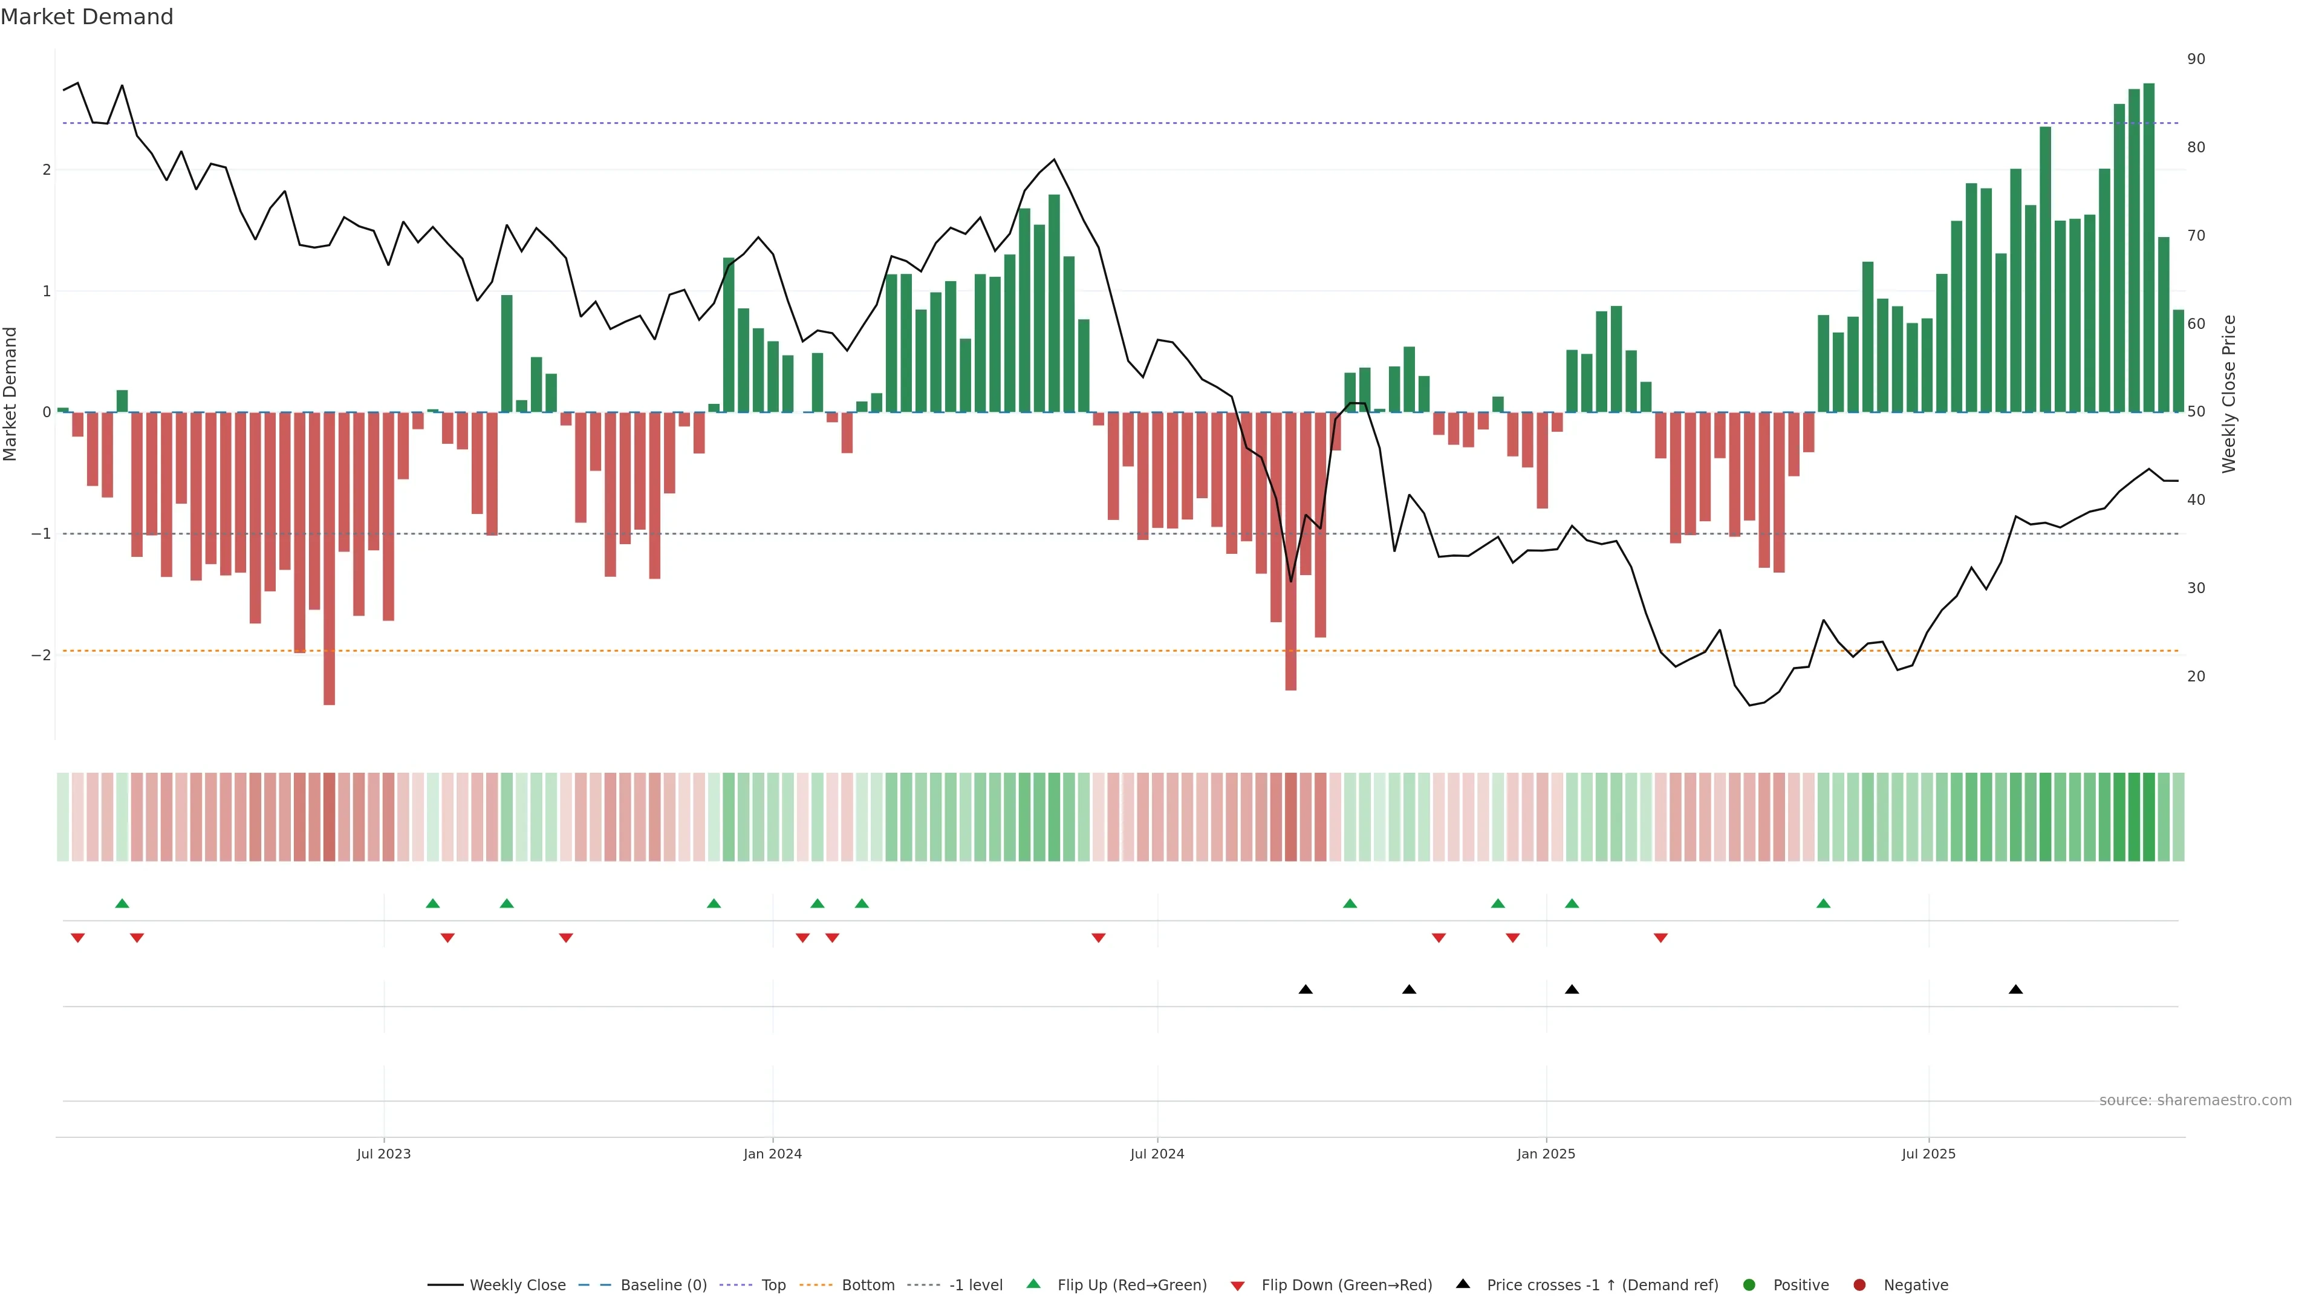Click the Jan 2025 x-axis label
Screen dimensions: 2322x1306
(x=1546, y=1155)
